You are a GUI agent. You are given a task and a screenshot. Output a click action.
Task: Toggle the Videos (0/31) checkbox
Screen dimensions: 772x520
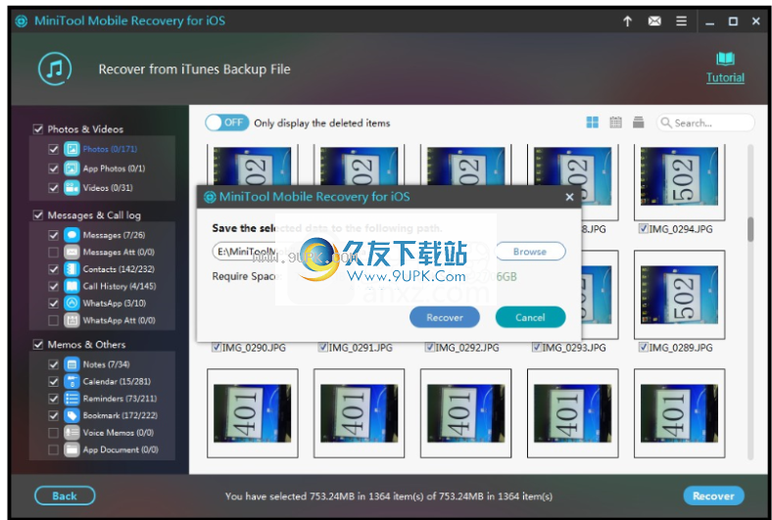coord(54,188)
